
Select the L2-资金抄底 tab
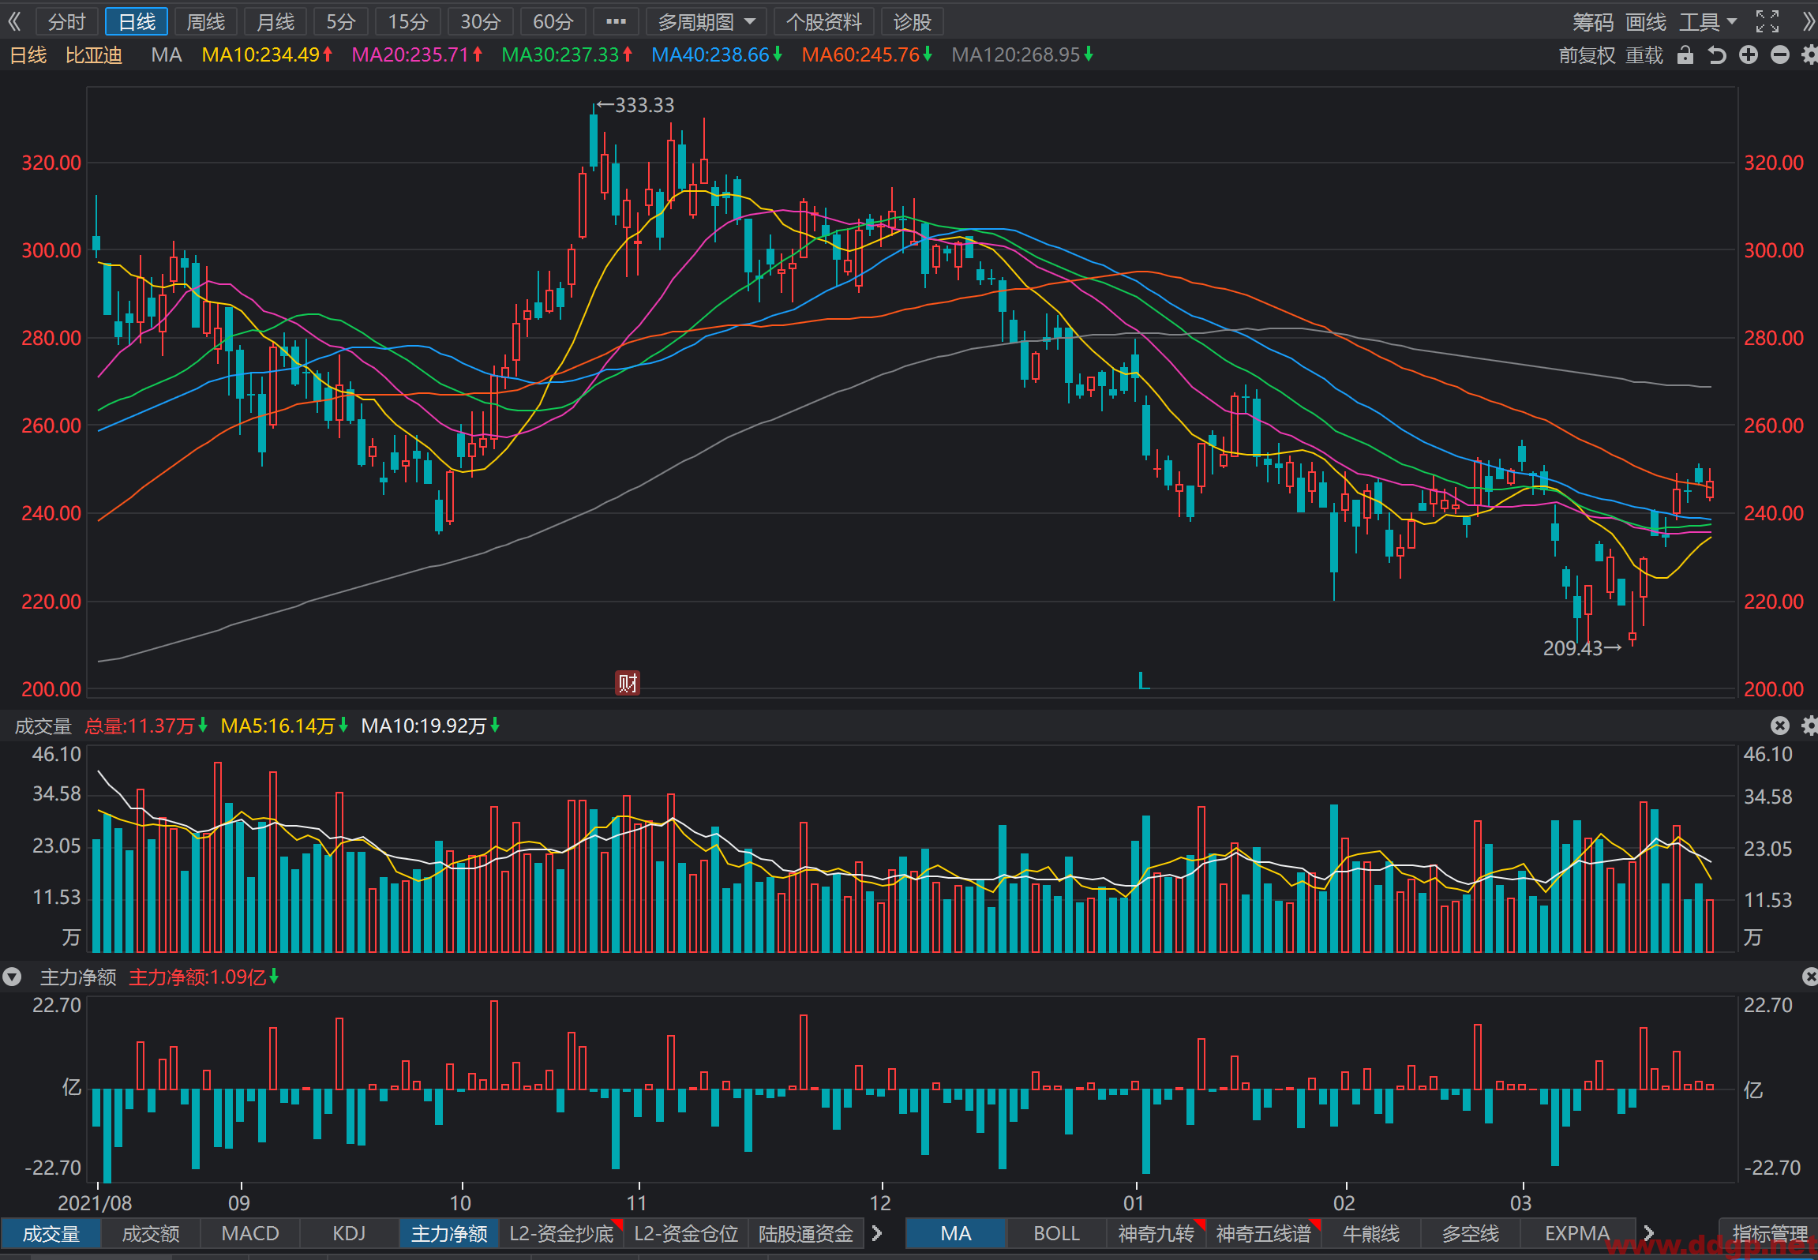(x=562, y=1233)
